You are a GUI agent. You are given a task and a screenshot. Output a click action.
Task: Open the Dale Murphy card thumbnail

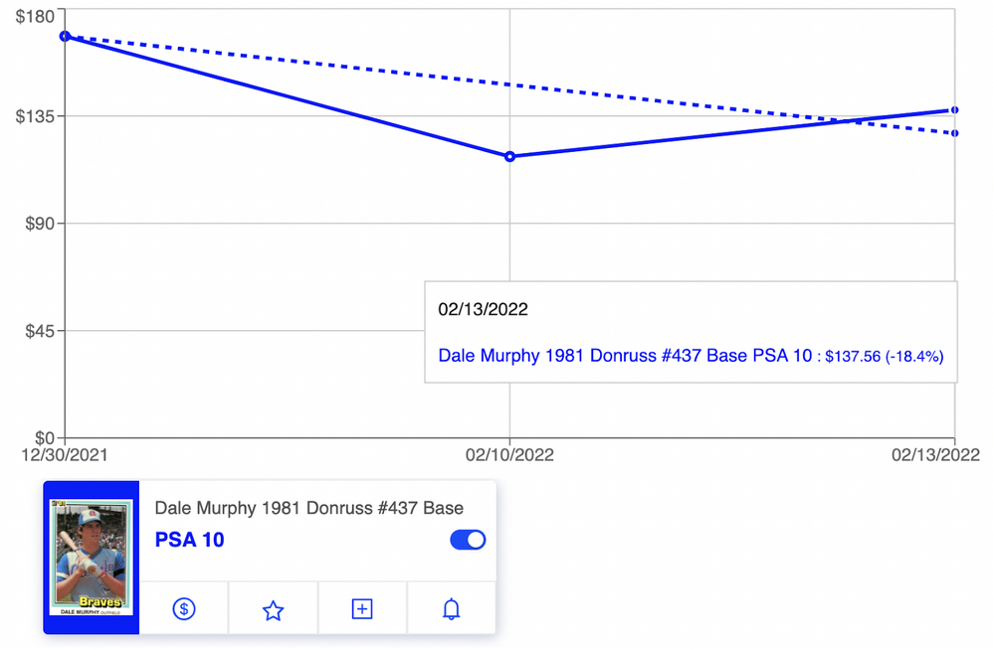click(92, 557)
